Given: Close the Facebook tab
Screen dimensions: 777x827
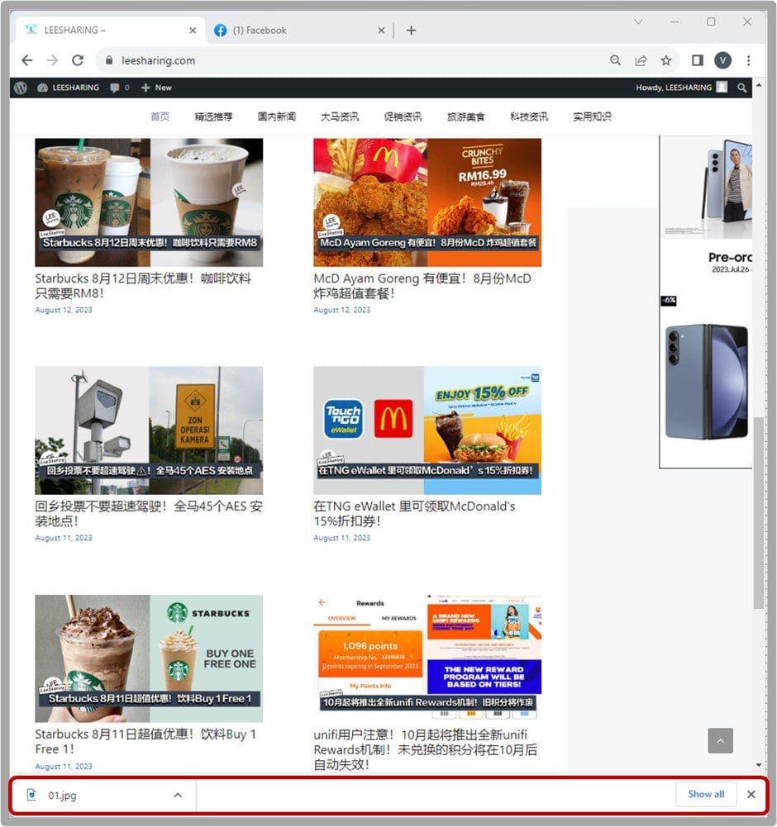Looking at the screenshot, I should 381,31.
